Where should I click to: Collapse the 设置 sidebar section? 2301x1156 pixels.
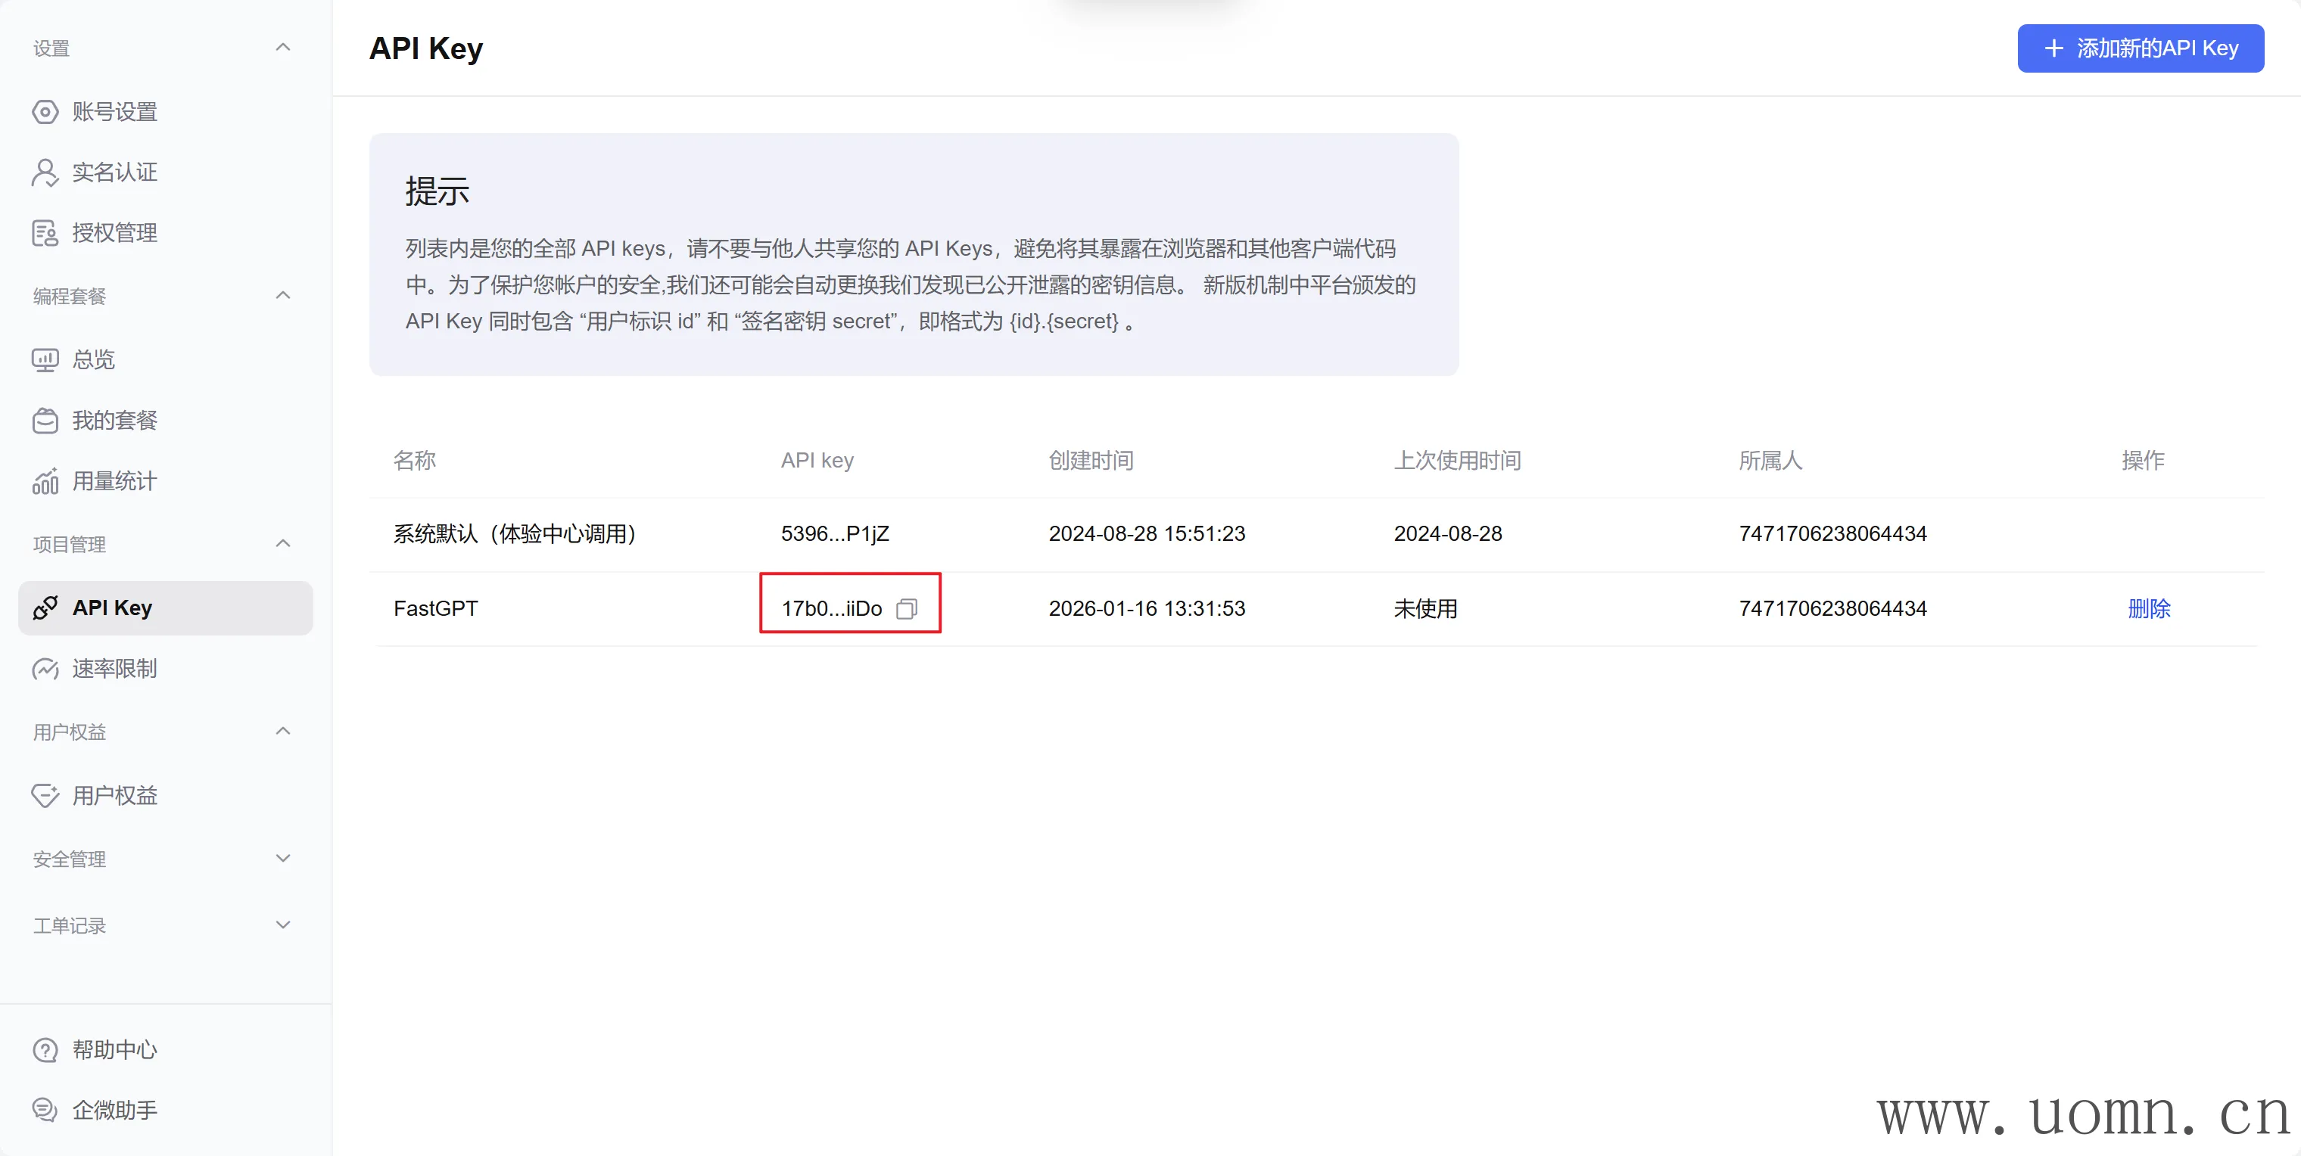coord(282,48)
